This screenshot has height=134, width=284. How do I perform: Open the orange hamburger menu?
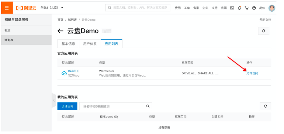pos(7,8)
